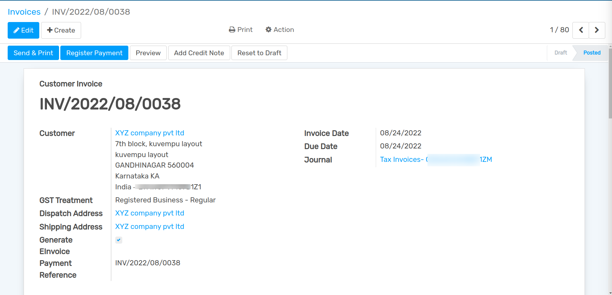Open the Print dropdown menu

tap(241, 30)
